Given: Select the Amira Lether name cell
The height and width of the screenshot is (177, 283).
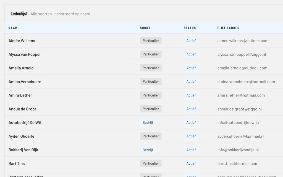Looking at the screenshot, I should (x=20, y=95).
